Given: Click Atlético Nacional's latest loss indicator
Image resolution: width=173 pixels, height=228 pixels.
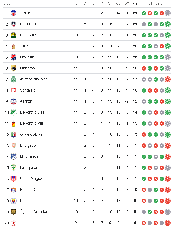Looking at the screenshot, I should coord(168,79).
